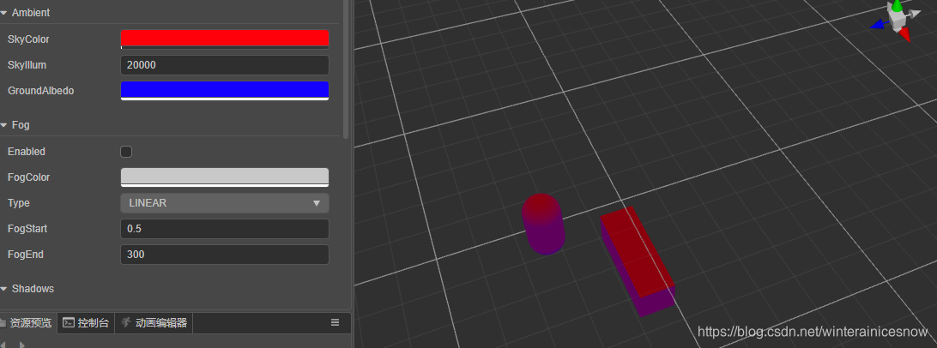Click the fog Type label

coord(19,203)
